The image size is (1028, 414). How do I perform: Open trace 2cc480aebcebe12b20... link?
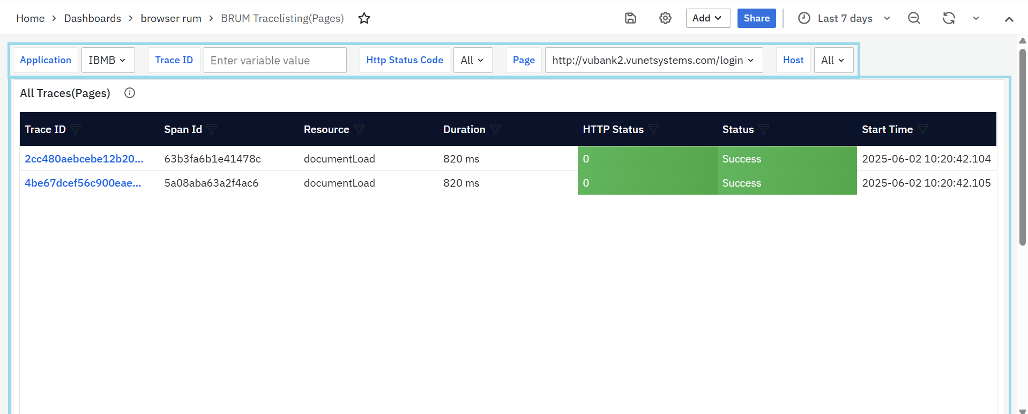click(84, 159)
